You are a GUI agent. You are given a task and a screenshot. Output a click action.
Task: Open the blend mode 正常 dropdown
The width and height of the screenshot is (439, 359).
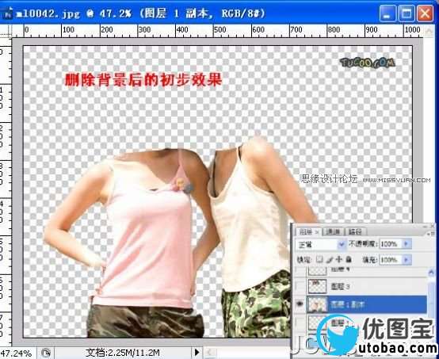pyautogui.click(x=321, y=244)
